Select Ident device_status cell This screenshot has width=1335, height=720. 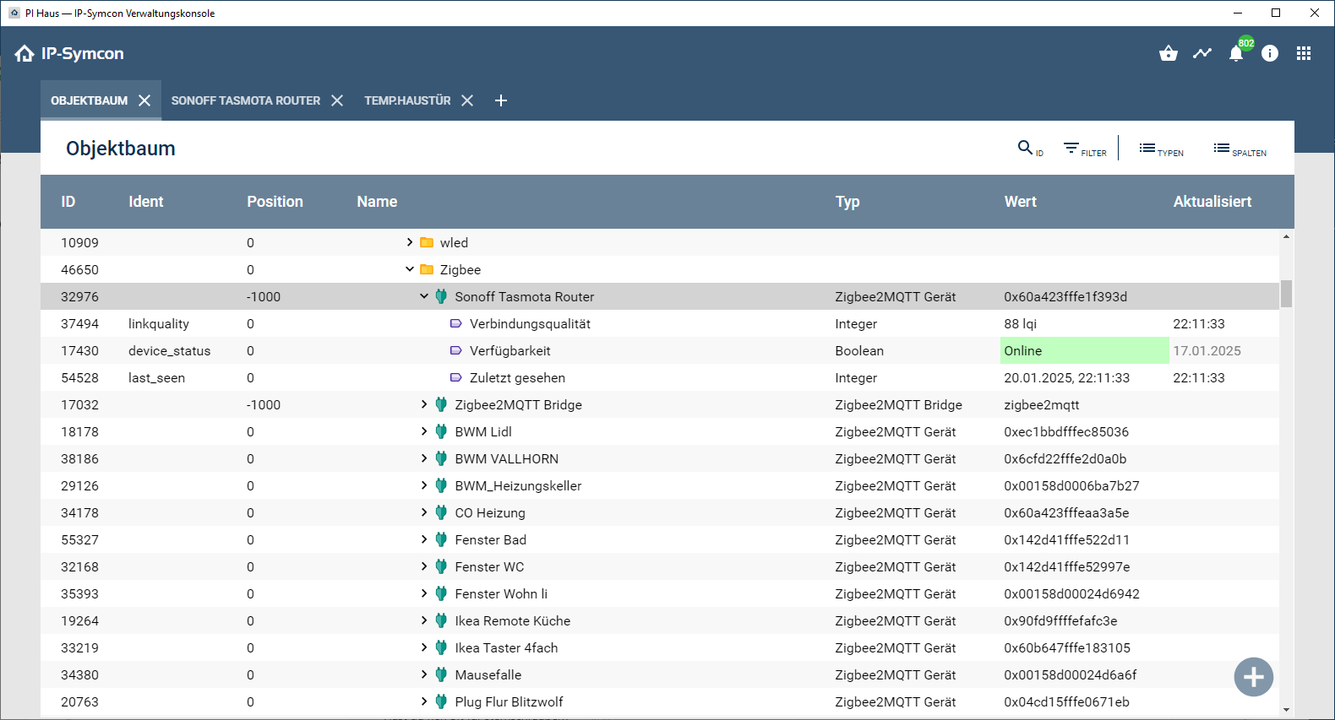169,350
